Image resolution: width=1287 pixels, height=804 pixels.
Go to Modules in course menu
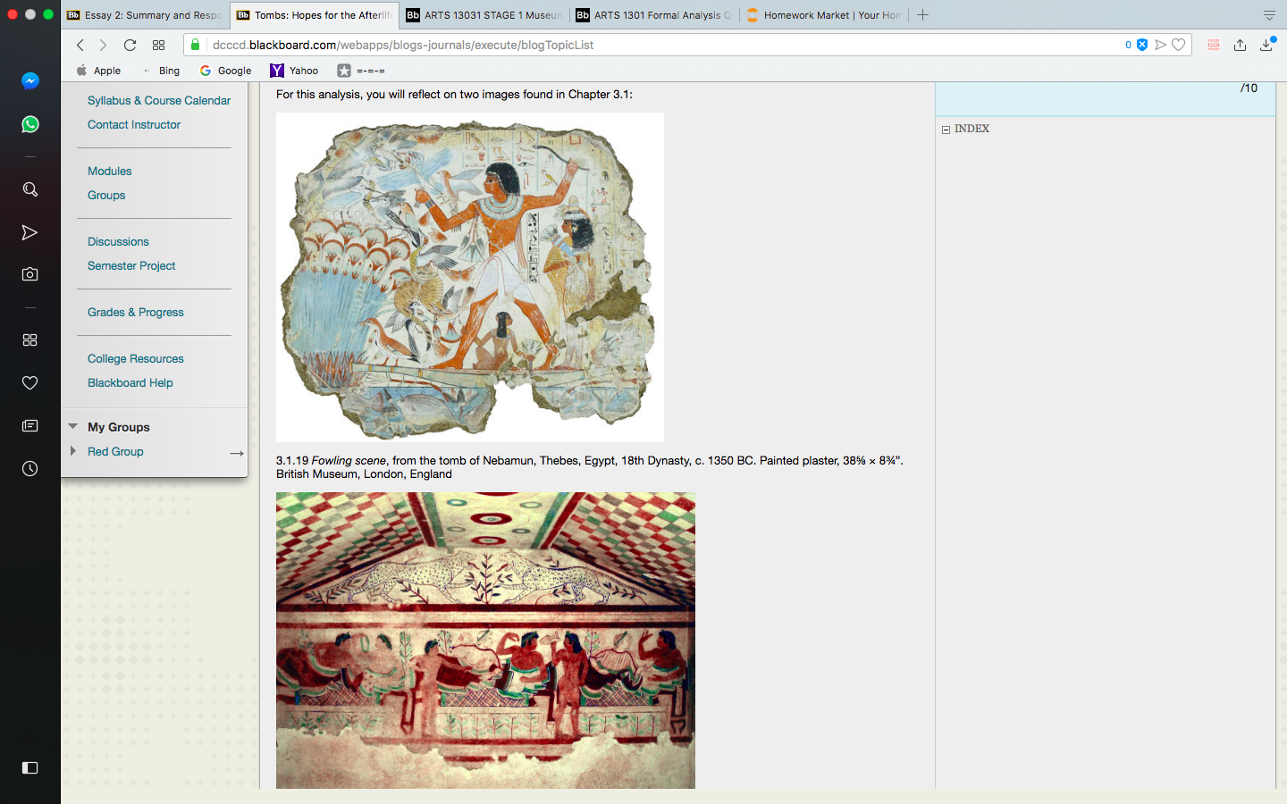109,172
